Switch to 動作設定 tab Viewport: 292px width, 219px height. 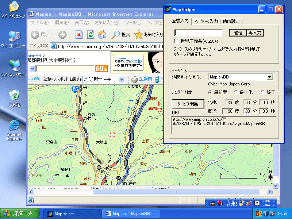[x=231, y=22]
